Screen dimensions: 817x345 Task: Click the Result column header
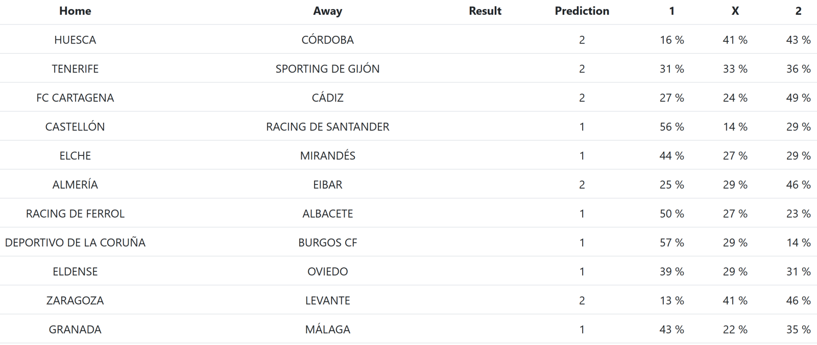[x=485, y=11]
